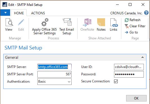Image resolution: width=150 pixels, height=104 pixels.
Task: Open Test Email Setup
Action: (67, 27)
